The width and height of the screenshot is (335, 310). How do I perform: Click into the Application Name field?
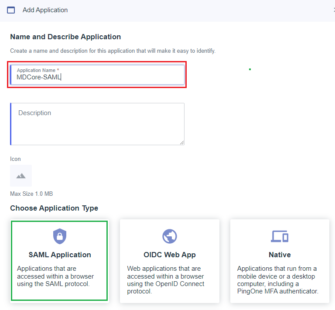pyautogui.click(x=97, y=75)
